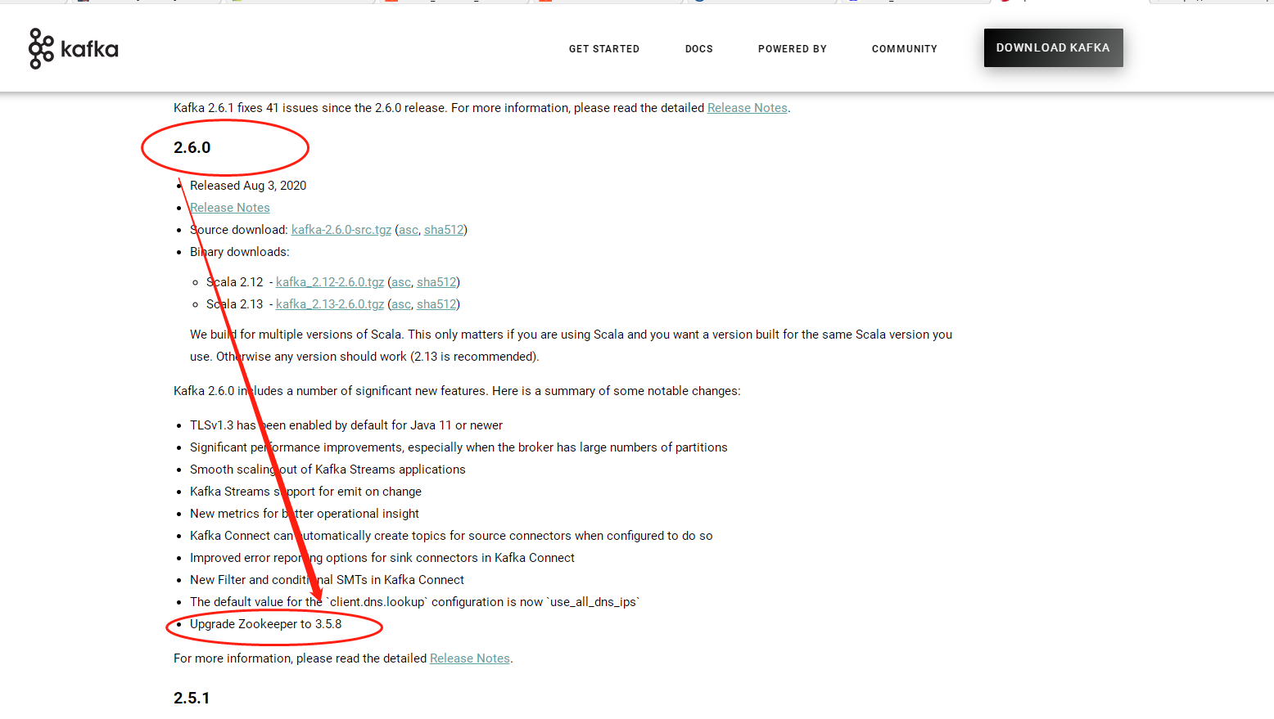Image resolution: width=1274 pixels, height=719 pixels.
Task: Open Release Notes link for Kafka 2.6.1
Action: click(748, 108)
